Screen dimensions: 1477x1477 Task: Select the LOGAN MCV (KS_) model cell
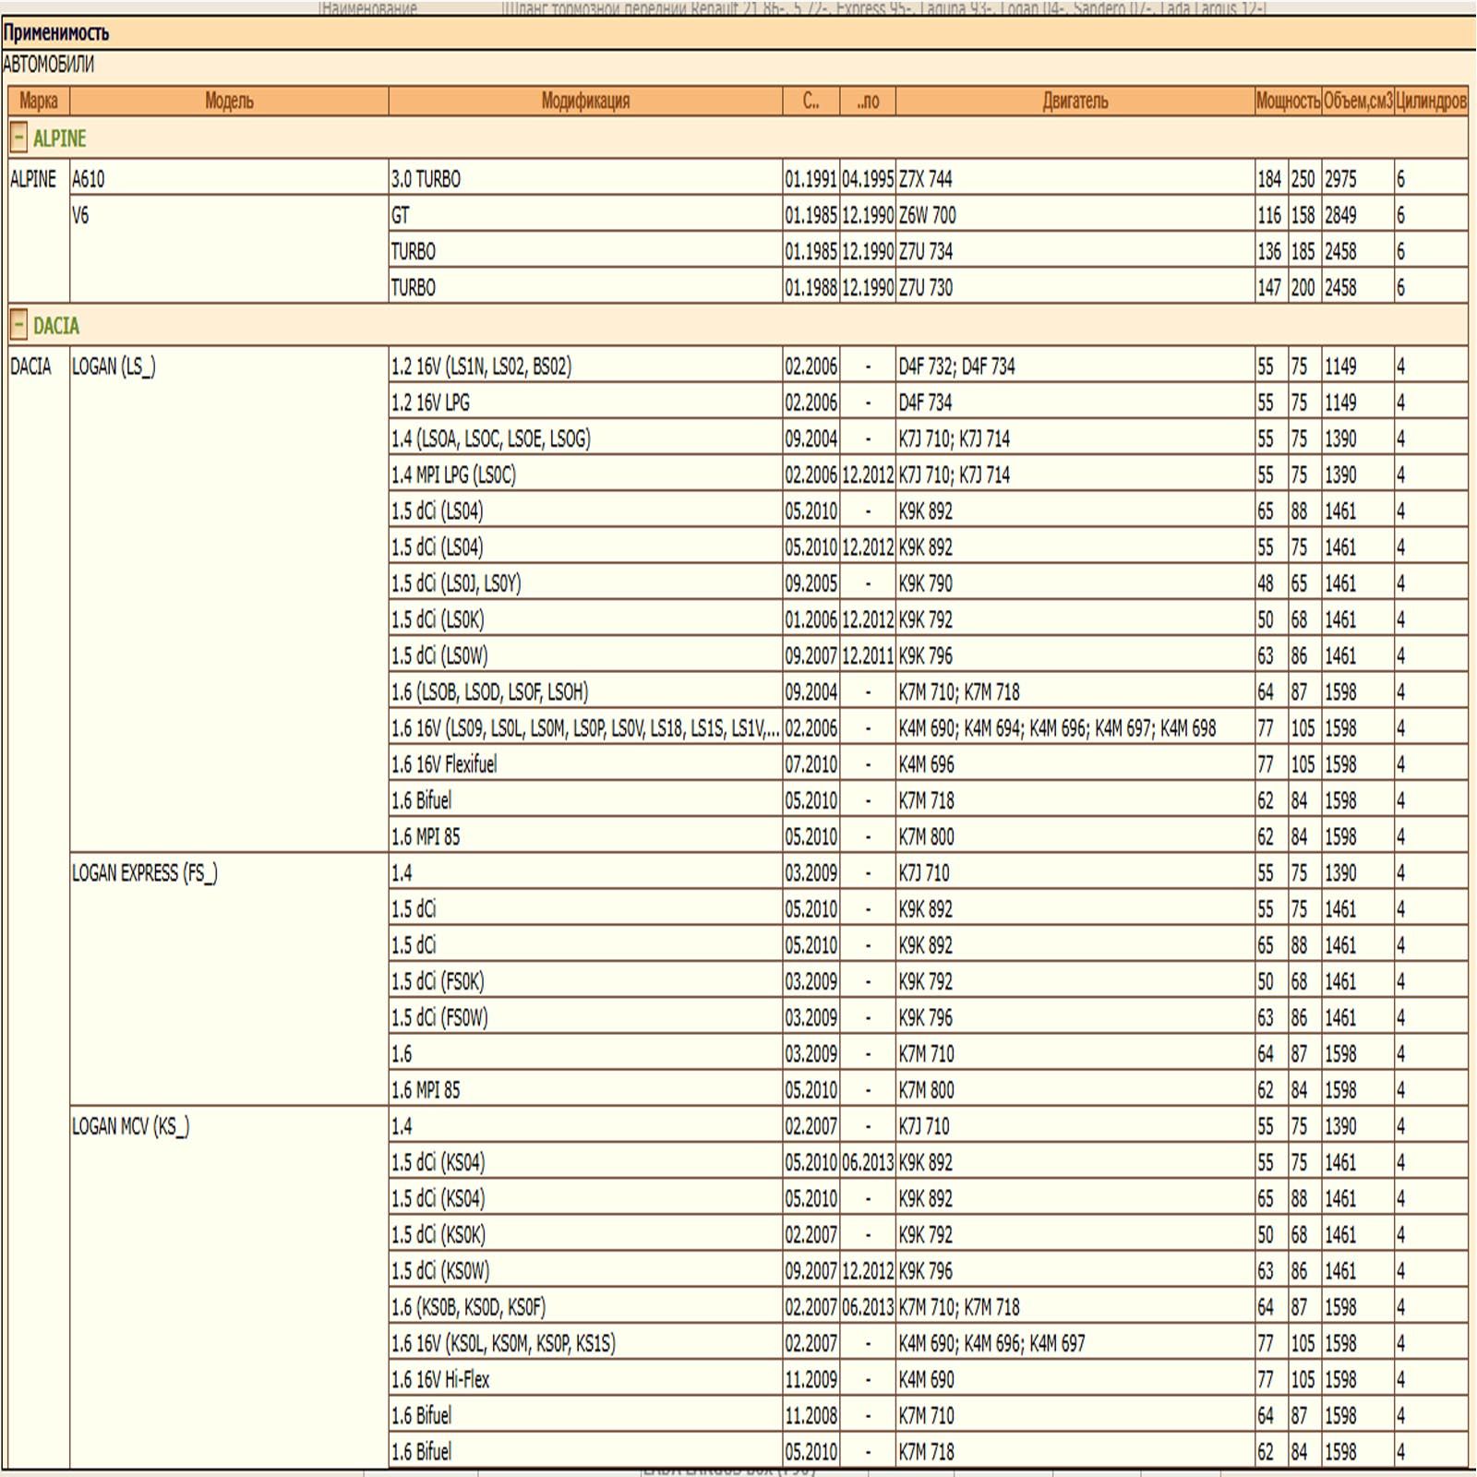[130, 1126]
